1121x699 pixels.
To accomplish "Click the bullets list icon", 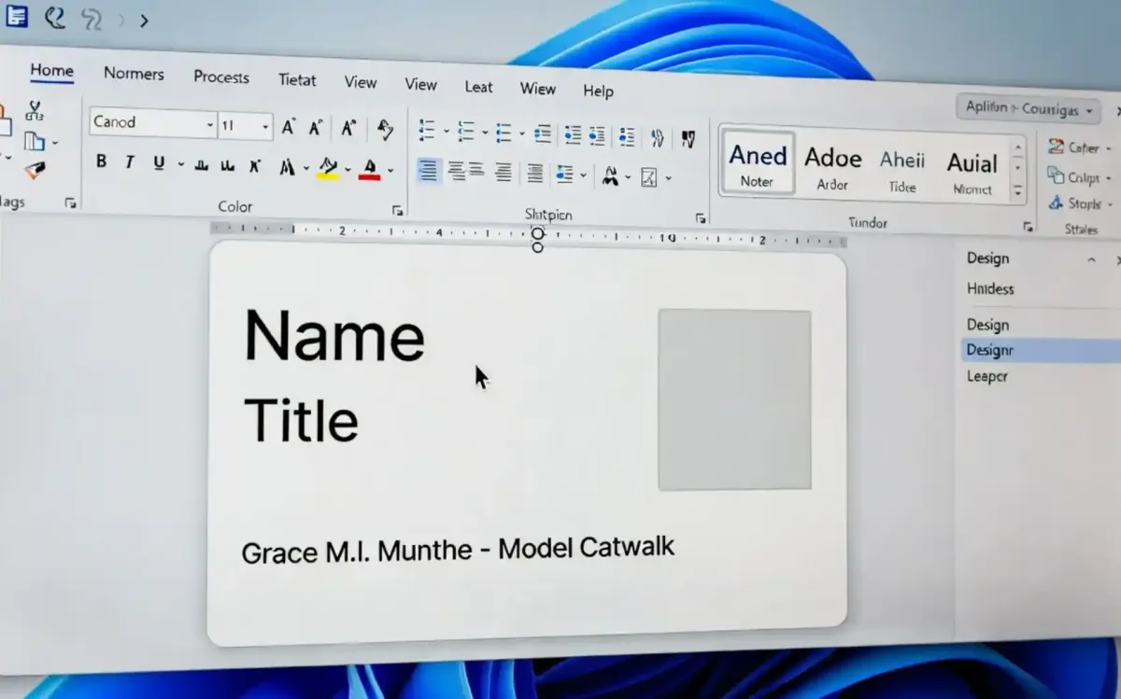I will 427,130.
